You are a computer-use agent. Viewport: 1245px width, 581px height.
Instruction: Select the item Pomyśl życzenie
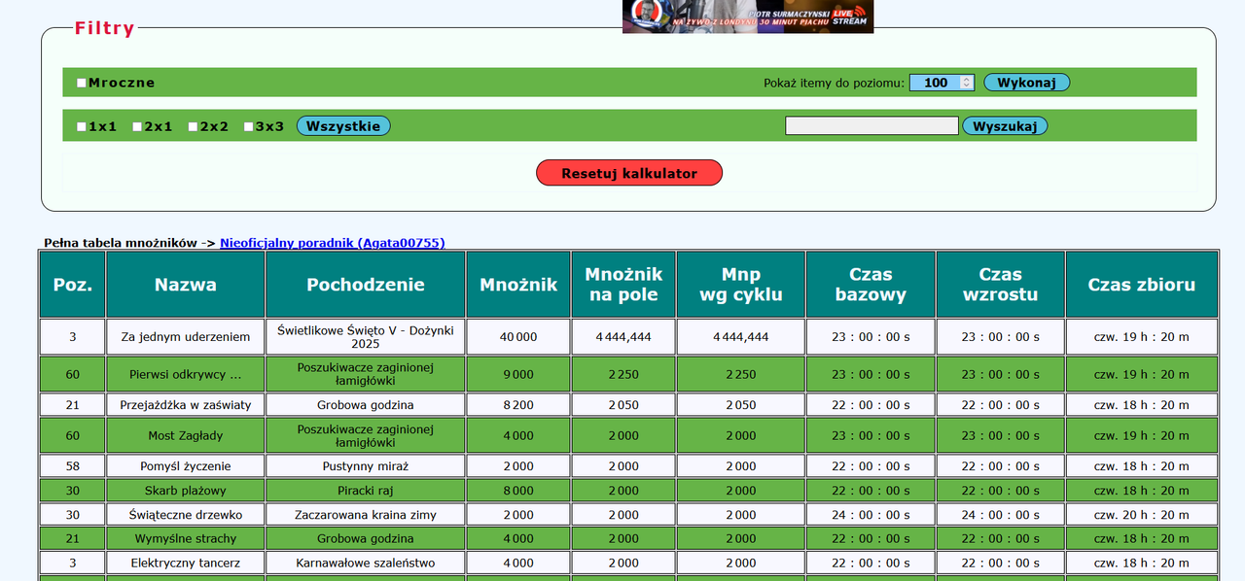point(186,466)
